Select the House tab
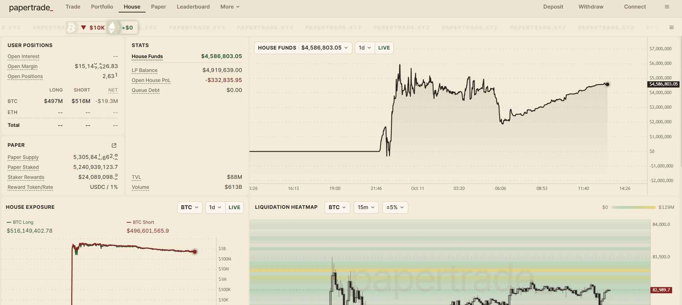 click(x=132, y=7)
